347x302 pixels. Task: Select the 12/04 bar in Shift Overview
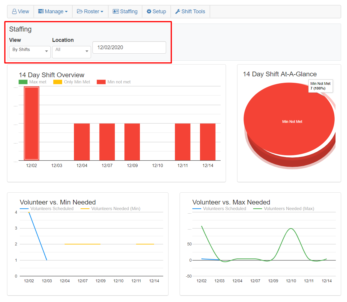(x=82, y=142)
